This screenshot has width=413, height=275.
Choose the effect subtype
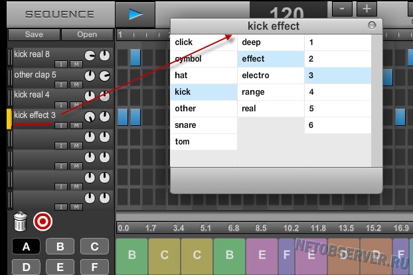pos(271,59)
